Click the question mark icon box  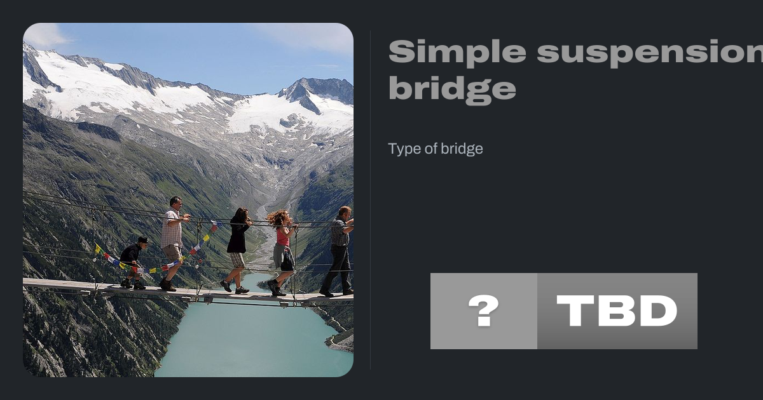pos(484,311)
